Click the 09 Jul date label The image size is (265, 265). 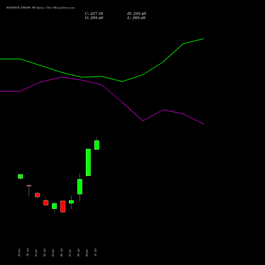87,252
